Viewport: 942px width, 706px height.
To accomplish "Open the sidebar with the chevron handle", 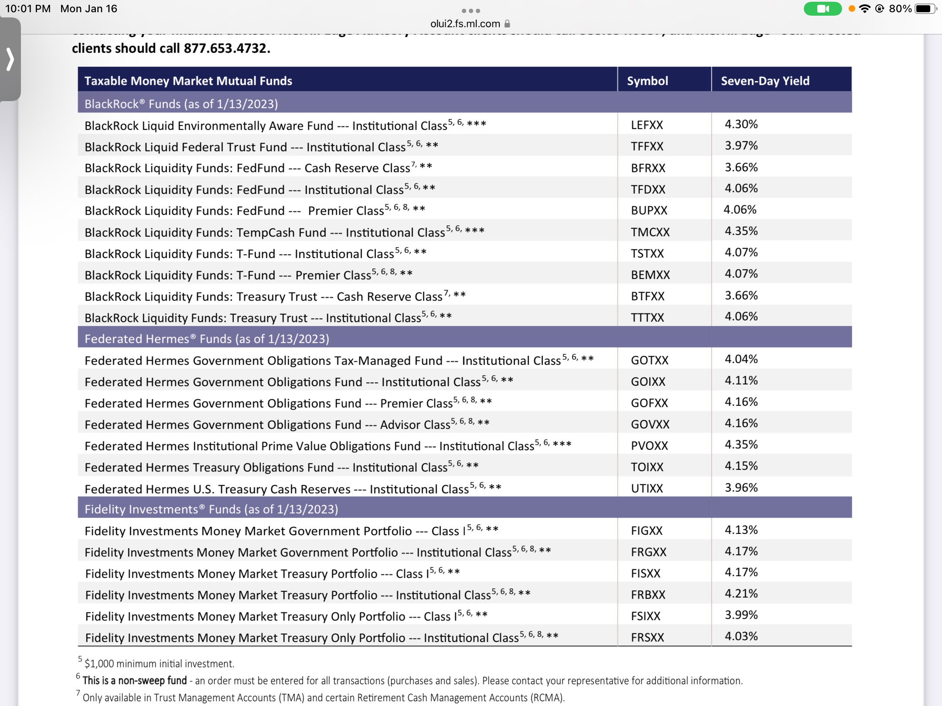I will coord(10,59).
